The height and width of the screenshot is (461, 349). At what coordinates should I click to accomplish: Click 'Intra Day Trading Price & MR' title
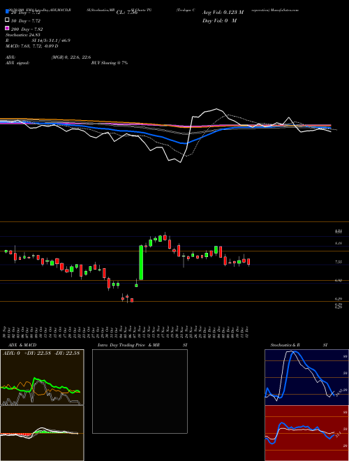point(128,345)
